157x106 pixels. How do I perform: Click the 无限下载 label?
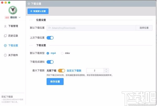coord(51,71)
